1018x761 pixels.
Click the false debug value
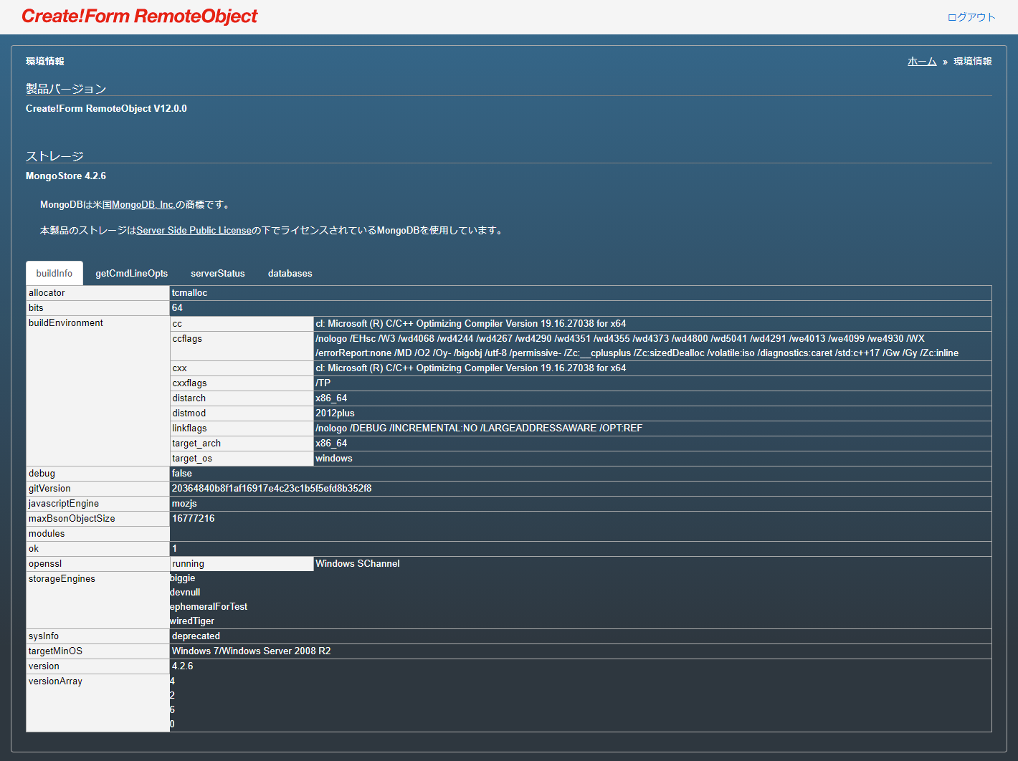pos(581,474)
